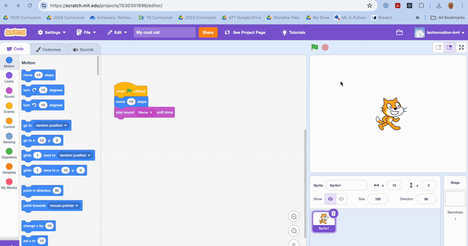
Task: Open the Tutorials button
Action: click(x=294, y=33)
